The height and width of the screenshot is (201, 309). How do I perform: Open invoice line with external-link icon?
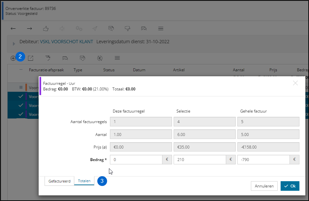tap(31, 58)
